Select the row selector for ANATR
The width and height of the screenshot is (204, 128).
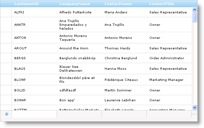coord(6,25)
